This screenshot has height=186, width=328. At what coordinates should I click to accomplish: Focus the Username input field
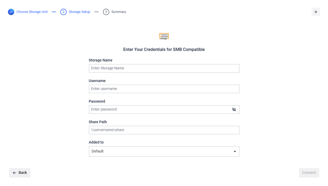(164, 89)
